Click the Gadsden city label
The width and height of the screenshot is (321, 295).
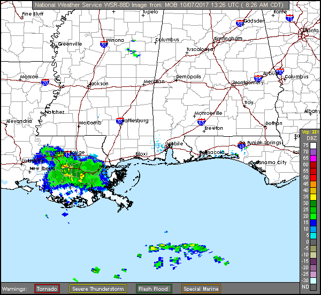pyautogui.click(x=255, y=21)
